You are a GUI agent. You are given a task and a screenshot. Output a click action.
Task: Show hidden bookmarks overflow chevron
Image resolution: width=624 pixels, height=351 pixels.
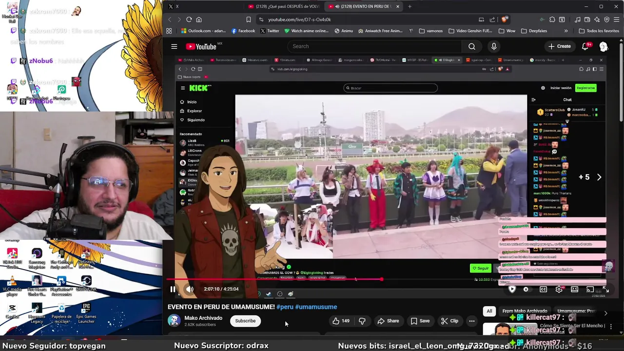[x=566, y=31]
